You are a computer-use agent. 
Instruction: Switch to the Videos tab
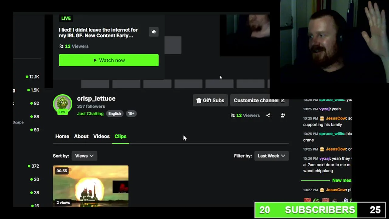point(102,136)
